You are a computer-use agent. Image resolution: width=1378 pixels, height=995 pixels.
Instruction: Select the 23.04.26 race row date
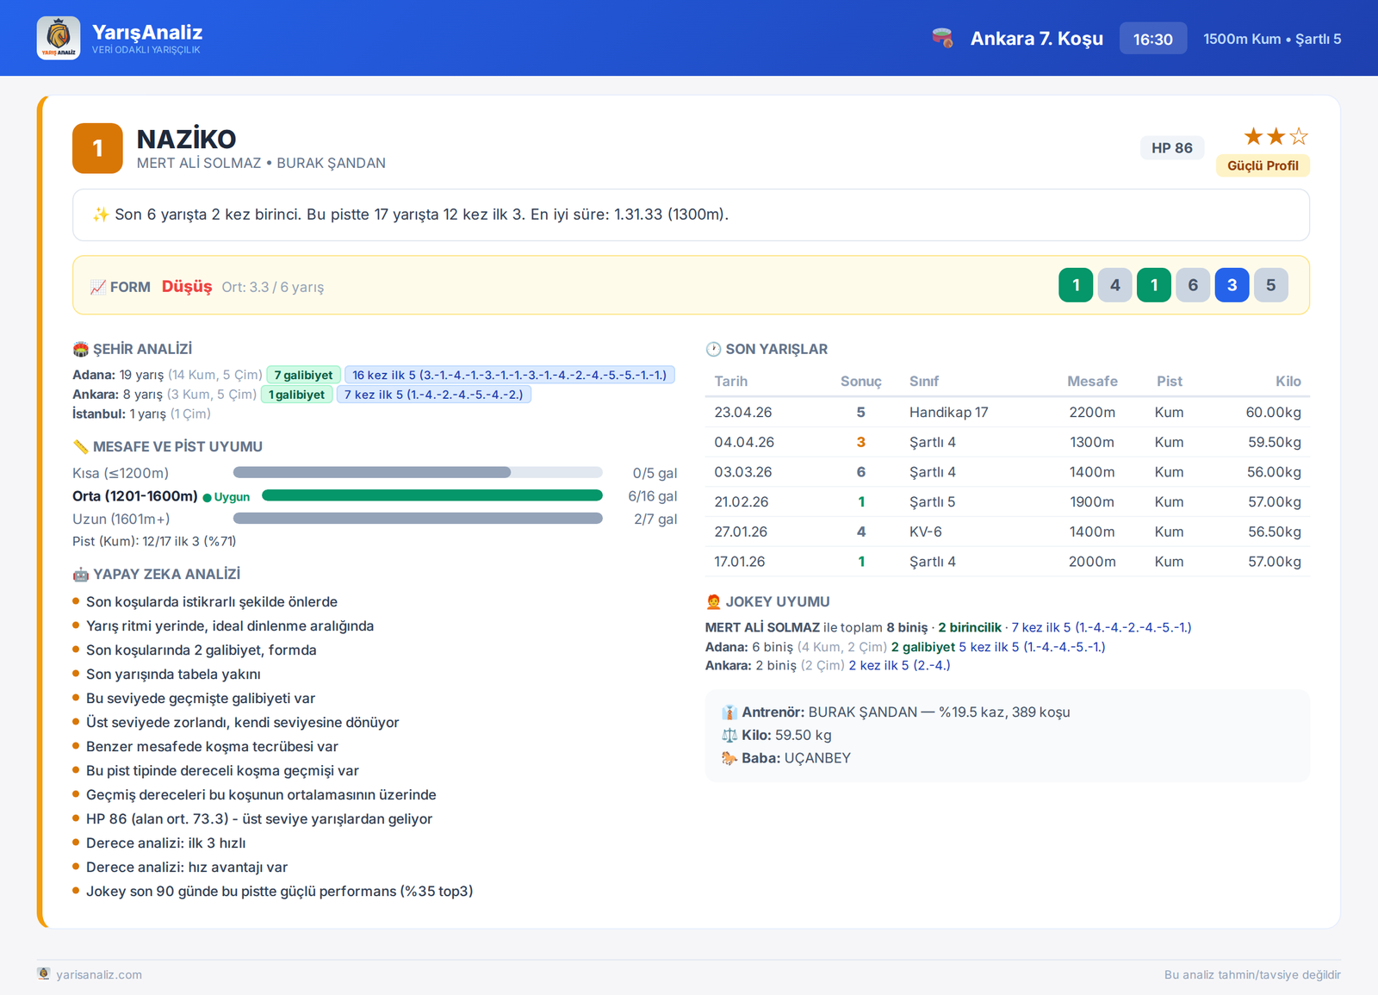point(743,412)
